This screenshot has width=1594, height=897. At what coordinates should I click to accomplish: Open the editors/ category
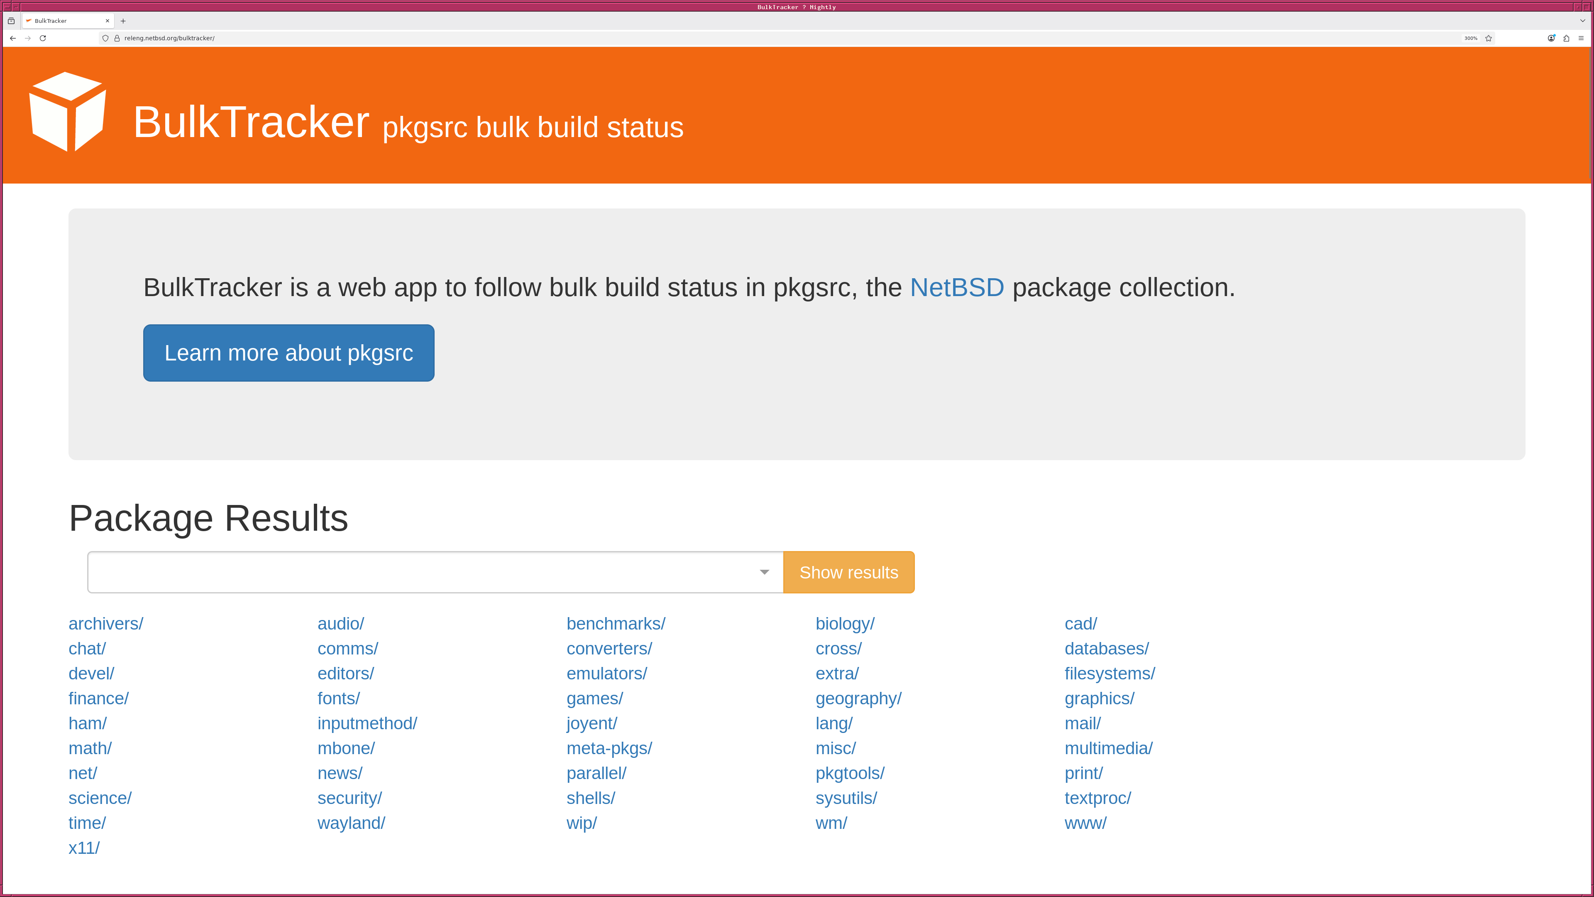coord(346,674)
